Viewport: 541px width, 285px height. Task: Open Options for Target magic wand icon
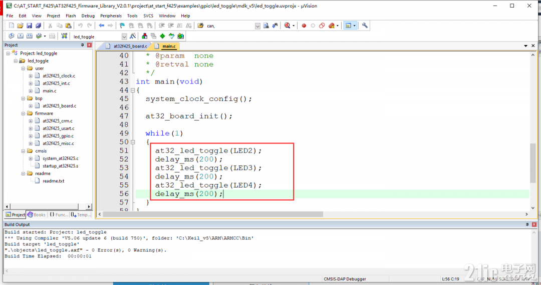pyautogui.click(x=133, y=36)
